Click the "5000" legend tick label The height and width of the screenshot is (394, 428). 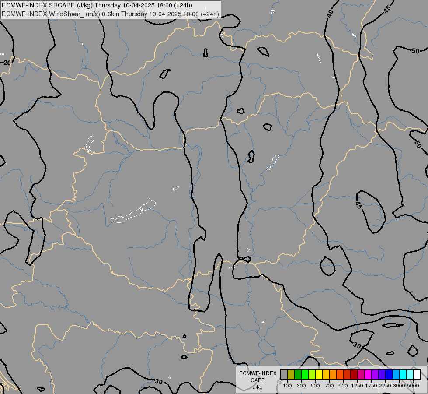413,386
